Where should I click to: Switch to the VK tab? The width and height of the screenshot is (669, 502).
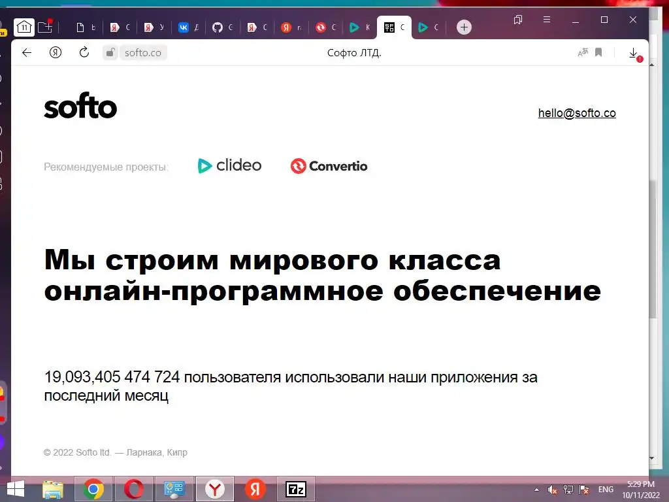point(189,27)
